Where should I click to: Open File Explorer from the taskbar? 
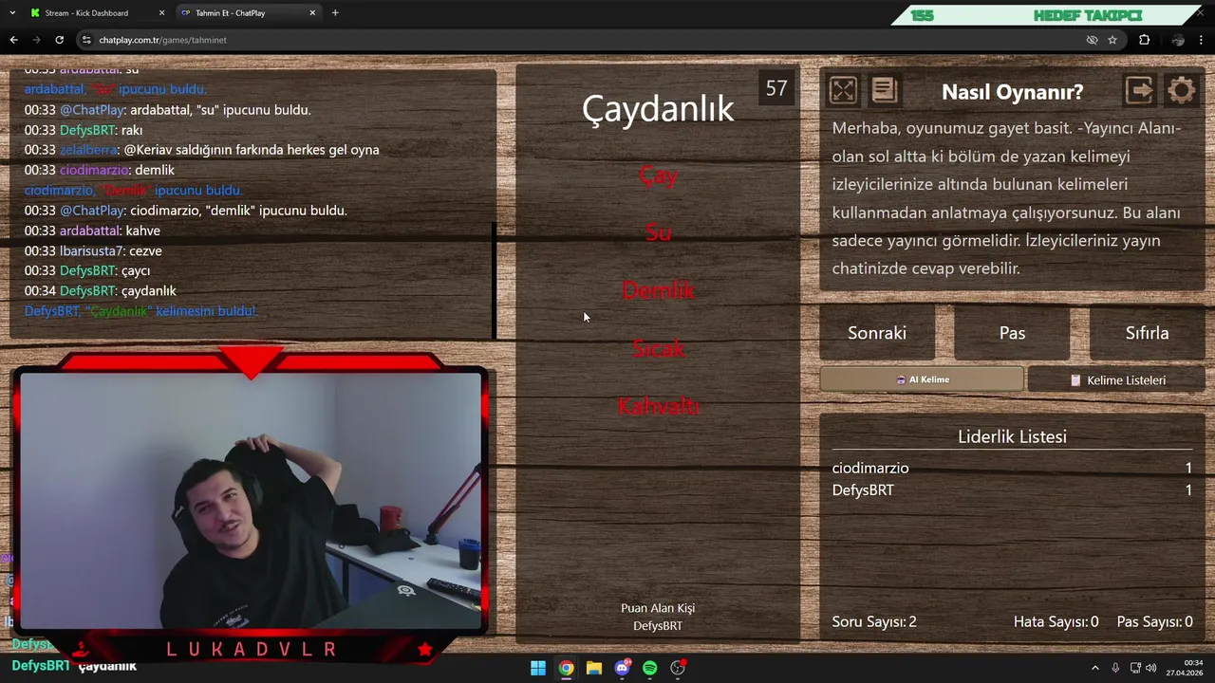(593, 668)
